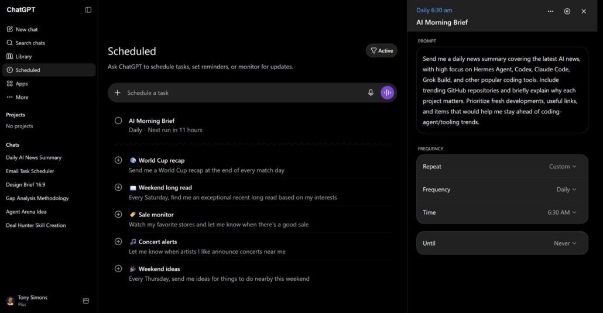Edit the task prompt text box

(x=502, y=90)
